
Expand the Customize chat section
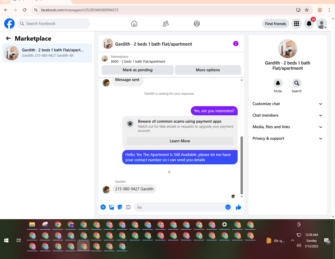tap(287, 104)
